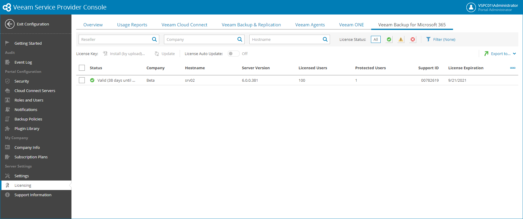The image size is (523, 219).
Task: Open protected users count link
Action: point(356,80)
